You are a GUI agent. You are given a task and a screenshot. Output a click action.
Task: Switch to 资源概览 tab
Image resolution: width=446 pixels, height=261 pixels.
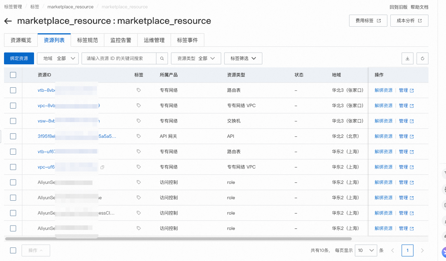pyautogui.click(x=21, y=40)
